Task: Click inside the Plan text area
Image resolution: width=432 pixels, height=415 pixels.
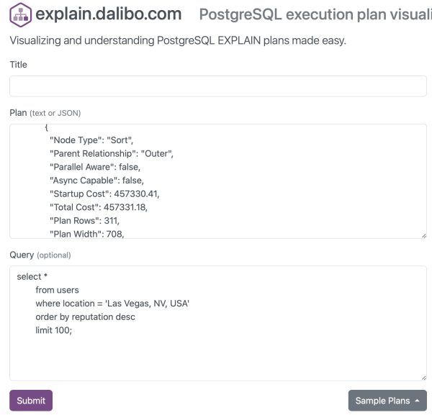Action: [x=218, y=181]
